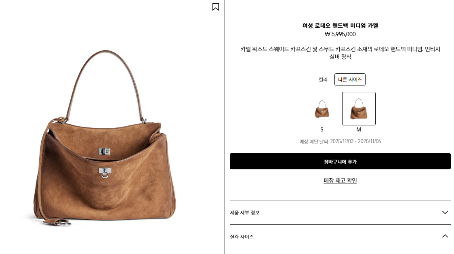Add the bag with 장바구니에 추가
Viewport: 454px width, 254px height.
(x=340, y=161)
